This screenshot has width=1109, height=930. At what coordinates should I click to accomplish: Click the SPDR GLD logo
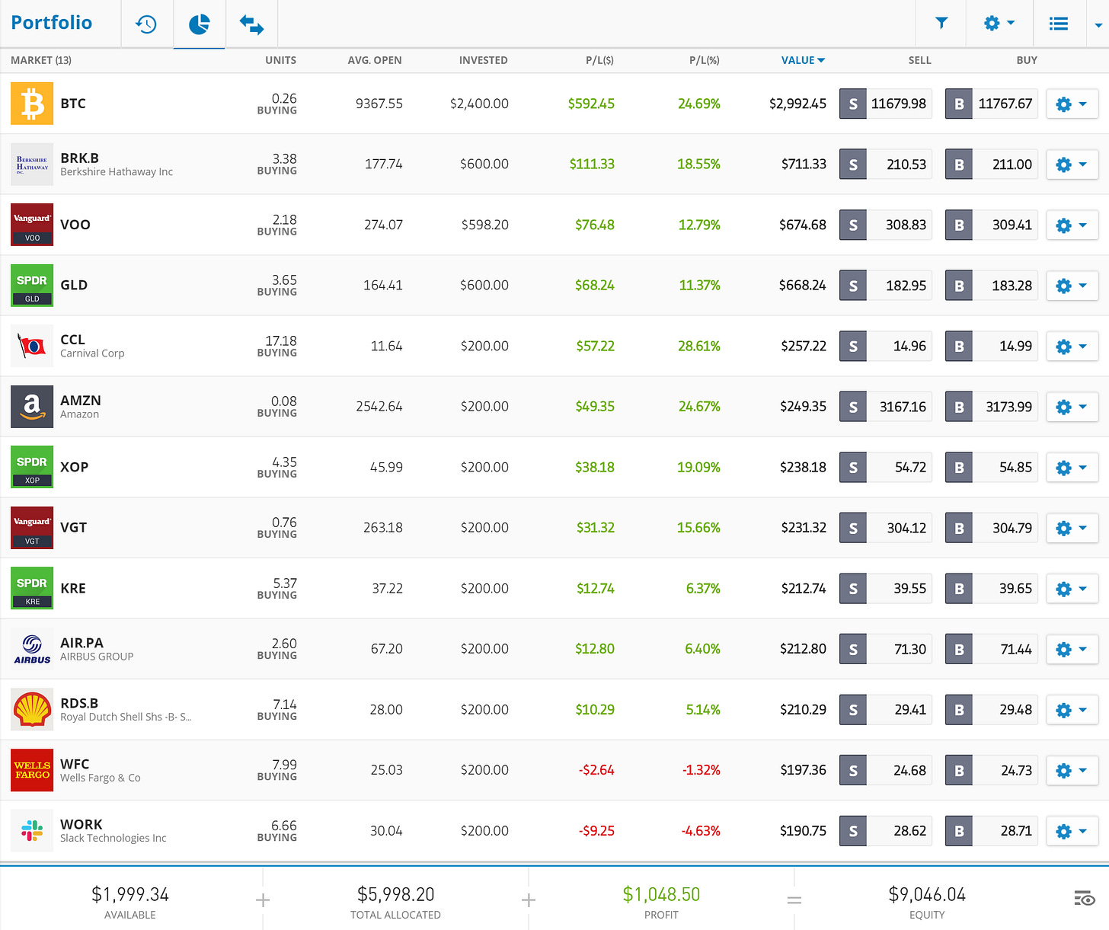pyautogui.click(x=32, y=285)
